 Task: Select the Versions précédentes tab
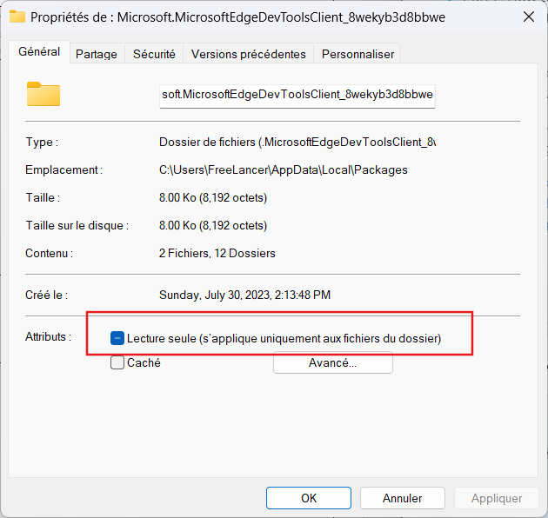click(248, 54)
